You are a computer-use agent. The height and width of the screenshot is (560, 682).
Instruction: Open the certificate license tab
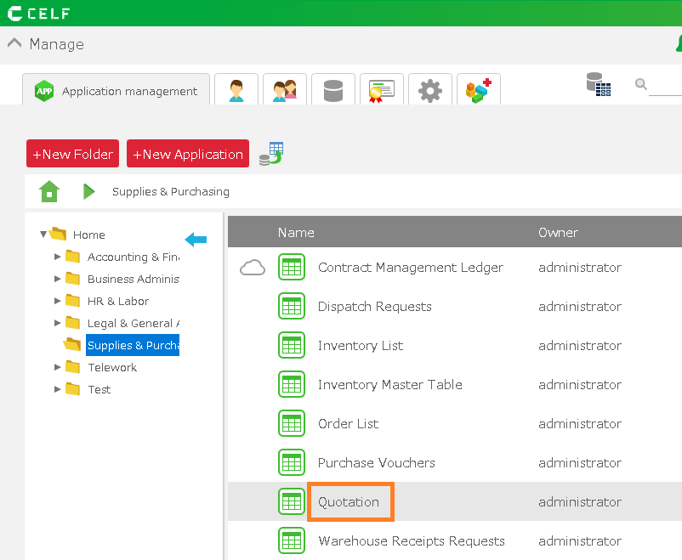click(x=382, y=90)
